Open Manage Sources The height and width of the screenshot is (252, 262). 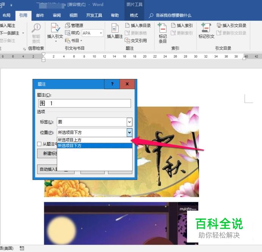(74, 25)
